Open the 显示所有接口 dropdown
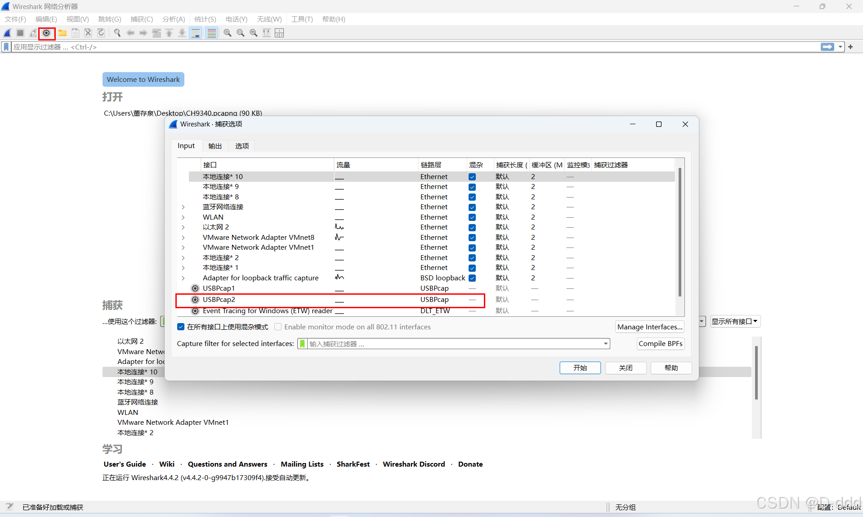Image resolution: width=863 pixels, height=517 pixels. pyautogui.click(x=735, y=321)
